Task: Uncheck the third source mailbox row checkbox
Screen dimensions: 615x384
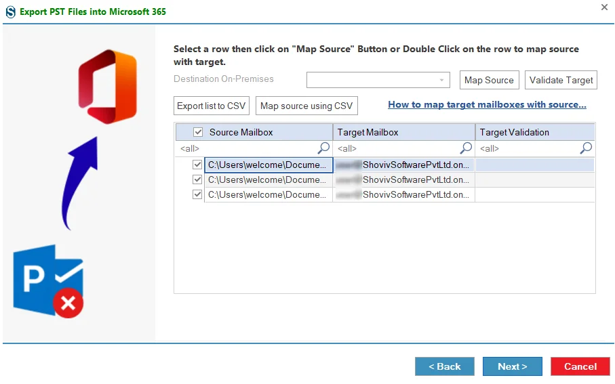Action: click(x=197, y=194)
